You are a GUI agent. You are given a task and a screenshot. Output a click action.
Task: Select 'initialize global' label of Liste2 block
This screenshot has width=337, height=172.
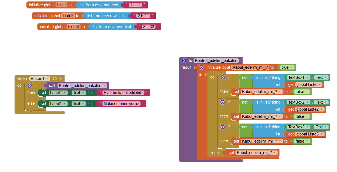(47, 16)
